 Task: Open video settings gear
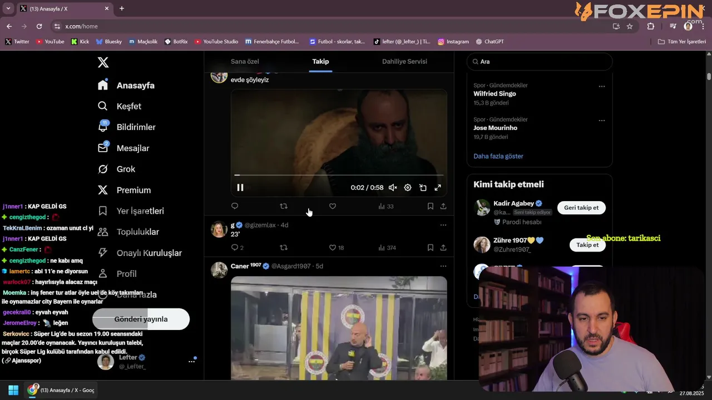coord(408,188)
